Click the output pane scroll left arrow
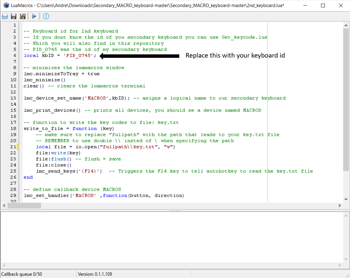350x278 pixels. pos(4,265)
